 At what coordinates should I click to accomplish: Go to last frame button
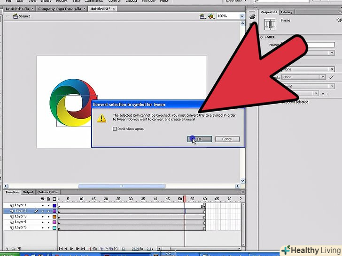pos(83,248)
